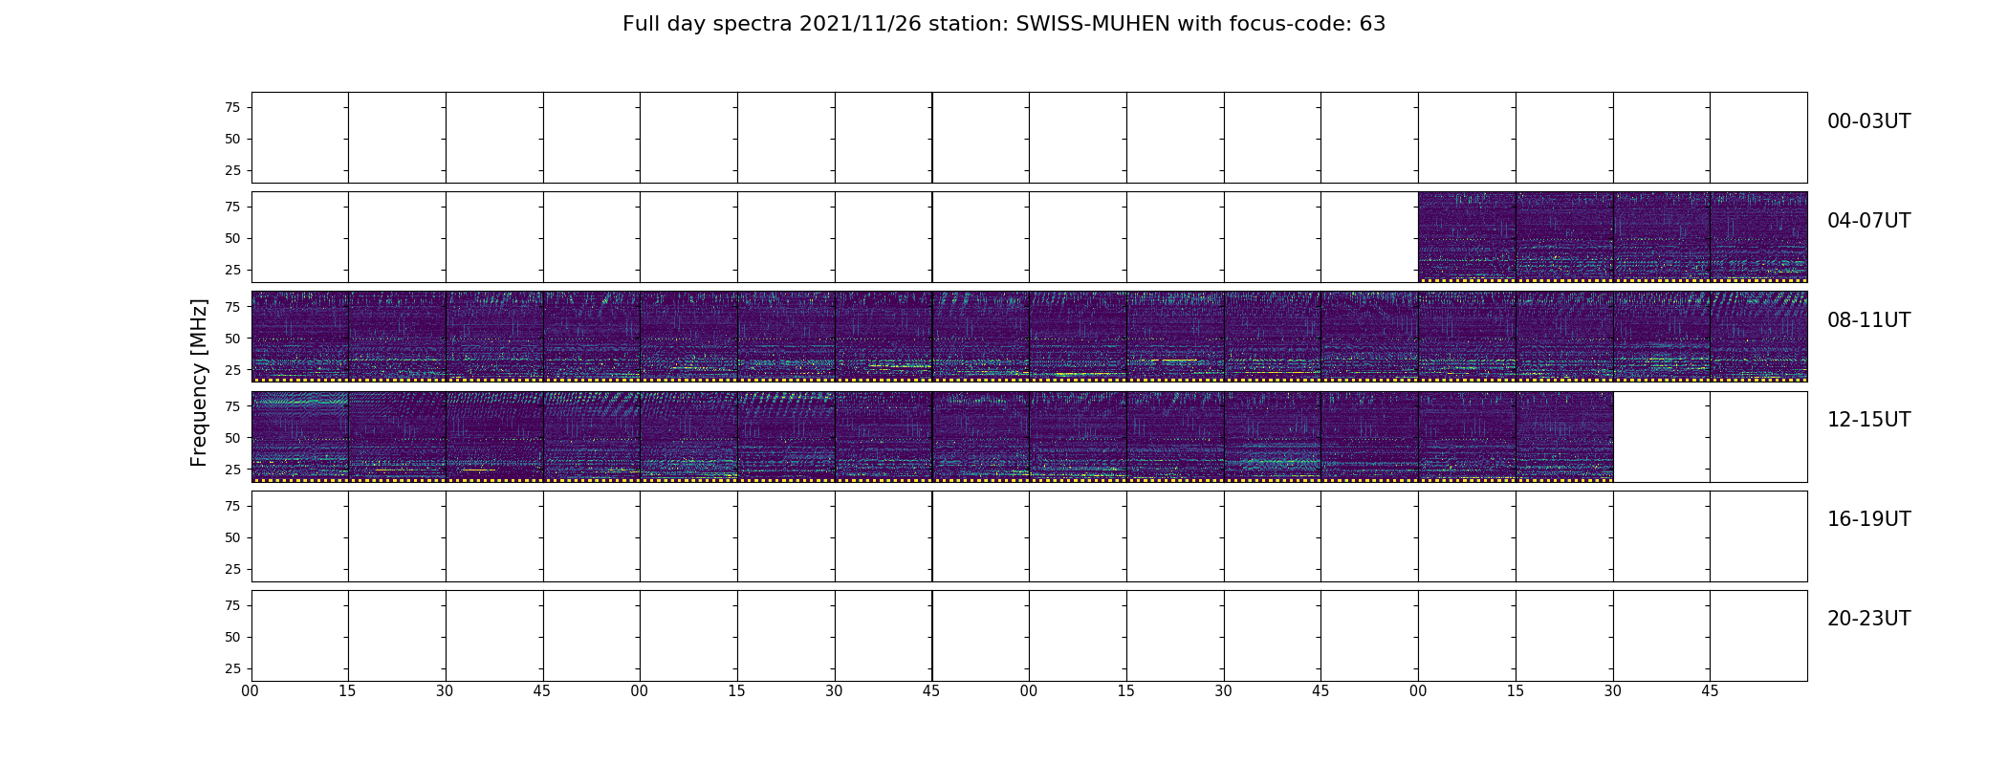2008x765 pixels.
Task: Click the 12-15UT spectrogram data
Action: (x=931, y=436)
